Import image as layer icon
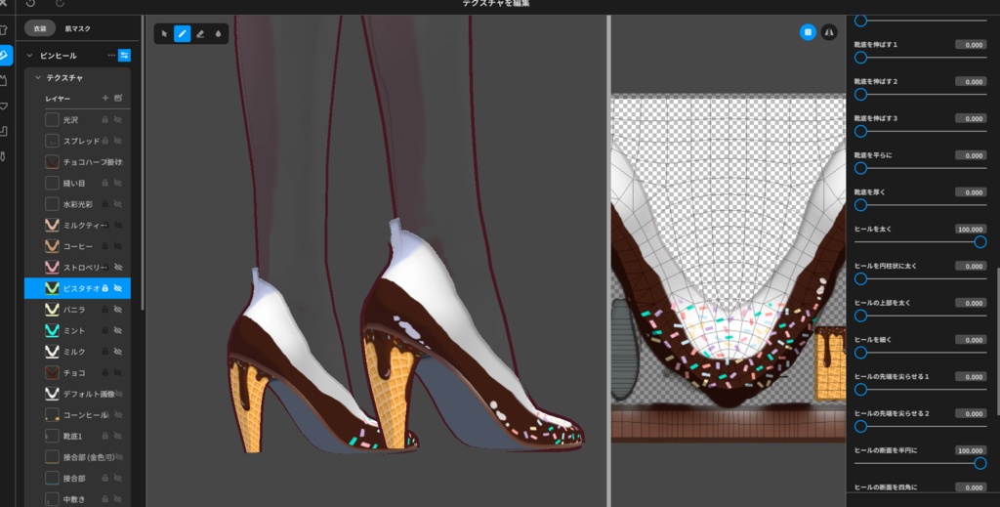Screen dimensions: 1000x507 coord(118,99)
